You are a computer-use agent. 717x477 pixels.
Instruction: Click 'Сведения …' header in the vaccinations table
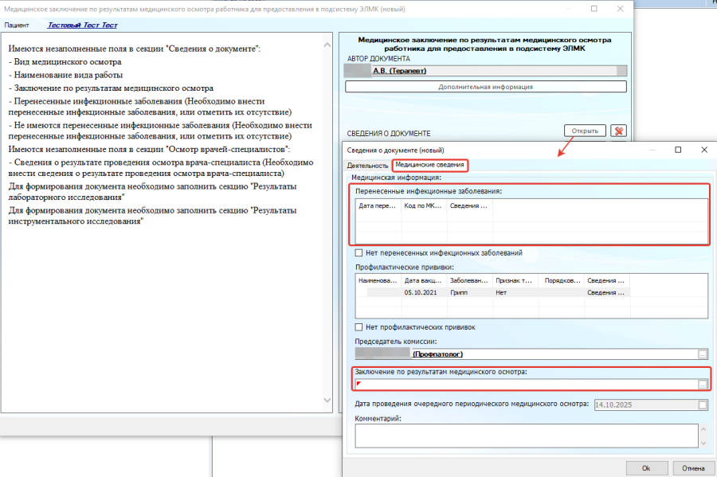point(607,280)
